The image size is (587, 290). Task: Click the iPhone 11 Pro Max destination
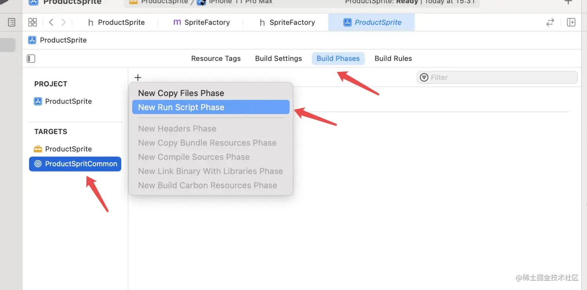[x=235, y=2]
